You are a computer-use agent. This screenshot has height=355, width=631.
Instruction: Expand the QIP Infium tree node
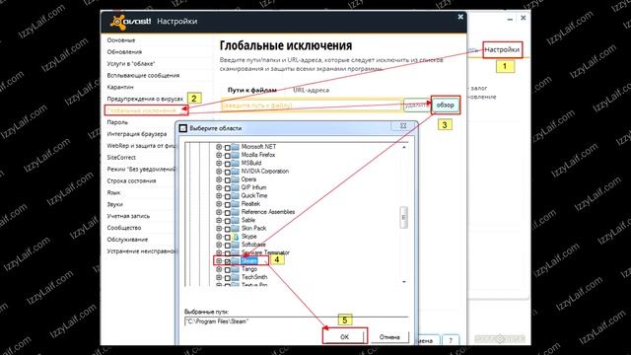click(219, 187)
